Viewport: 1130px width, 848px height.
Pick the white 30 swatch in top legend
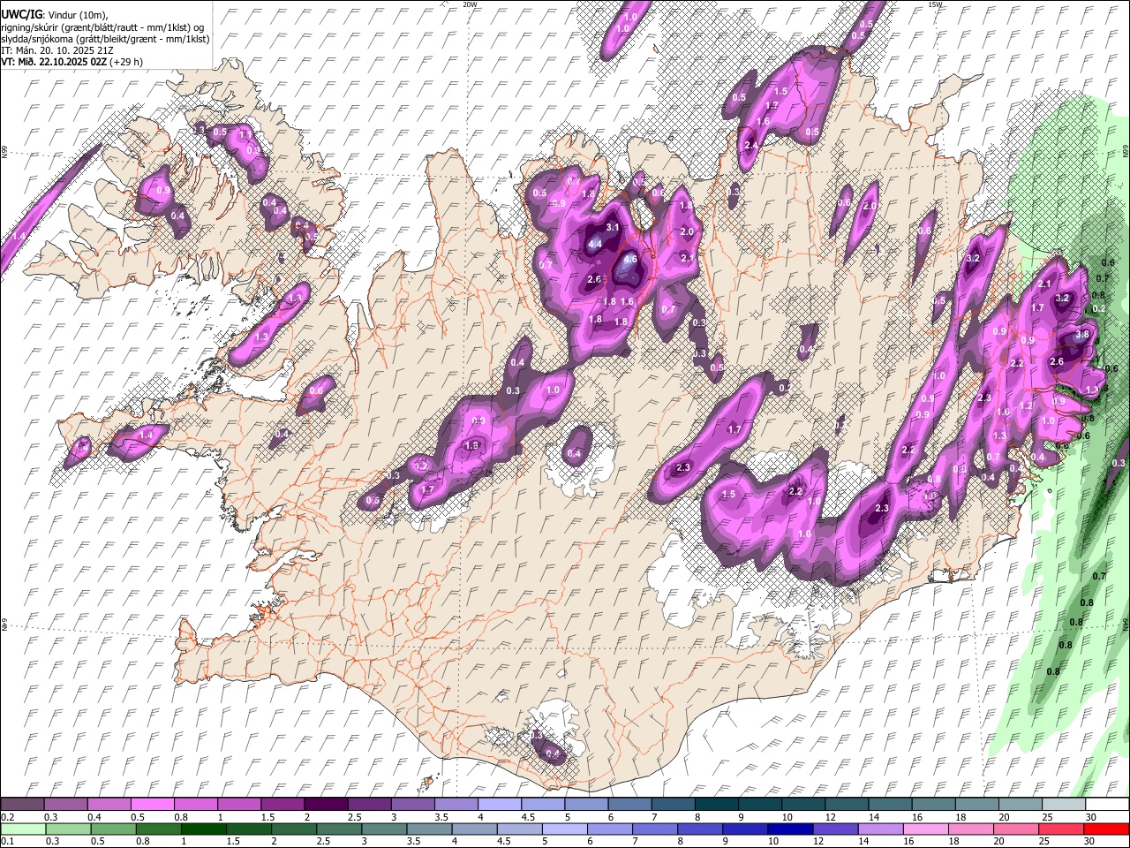pos(1107,805)
